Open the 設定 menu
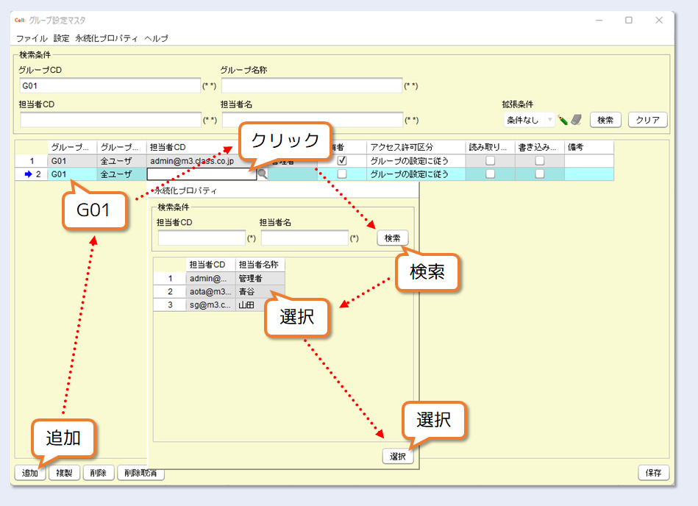The width and height of the screenshot is (698, 506). 61,38
